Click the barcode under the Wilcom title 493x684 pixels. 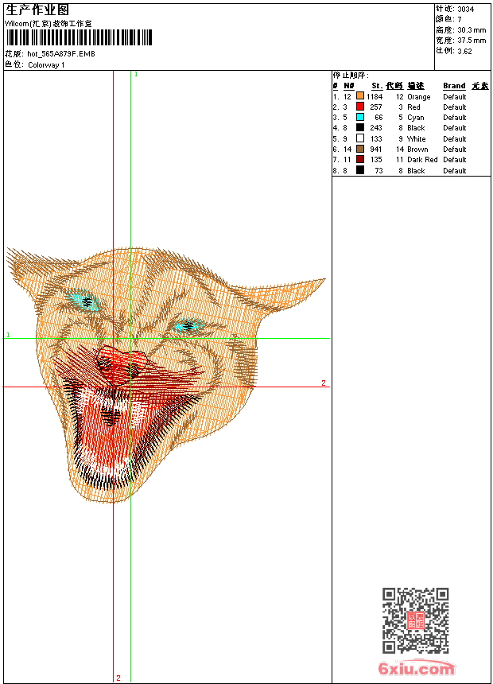[78, 38]
